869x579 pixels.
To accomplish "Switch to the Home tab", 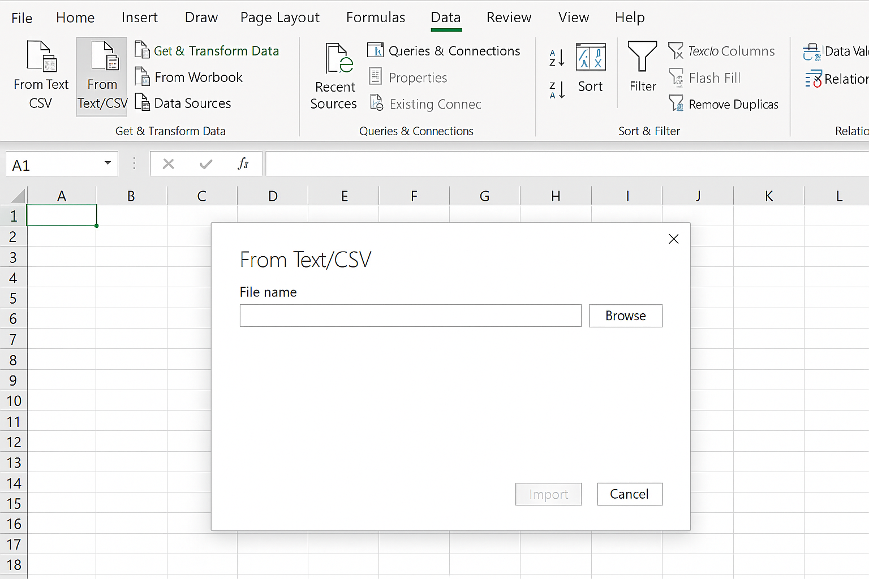I will (x=75, y=18).
